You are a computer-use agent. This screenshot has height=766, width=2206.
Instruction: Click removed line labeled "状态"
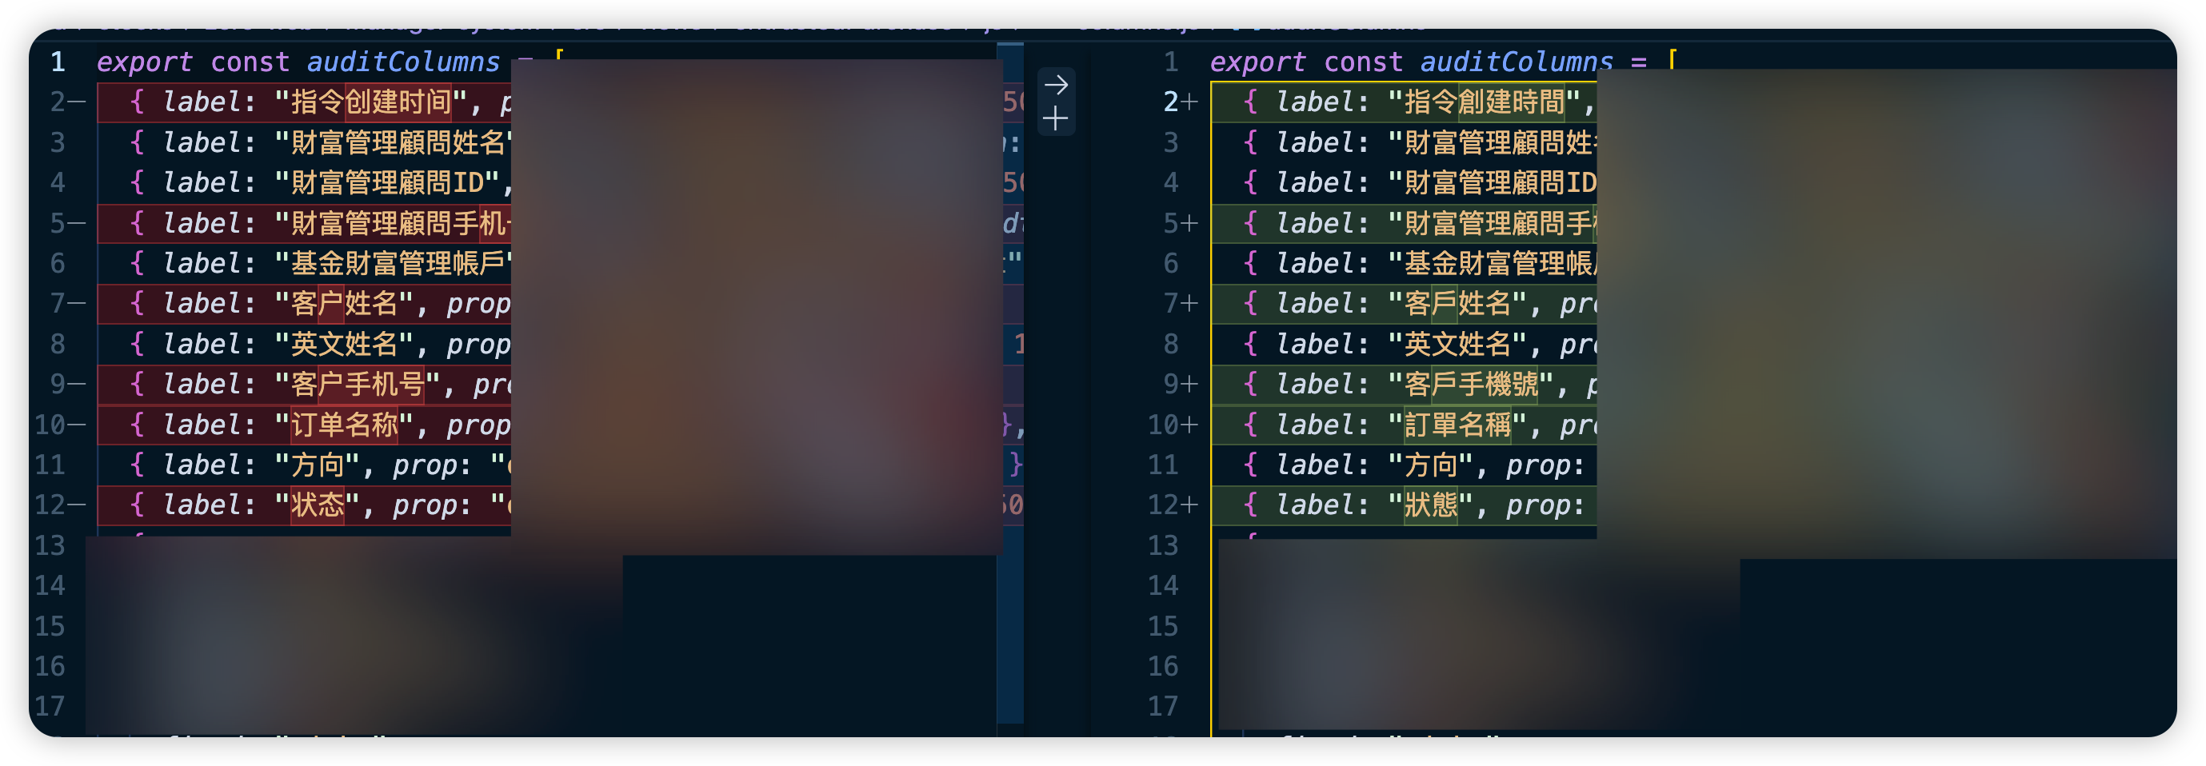304,505
